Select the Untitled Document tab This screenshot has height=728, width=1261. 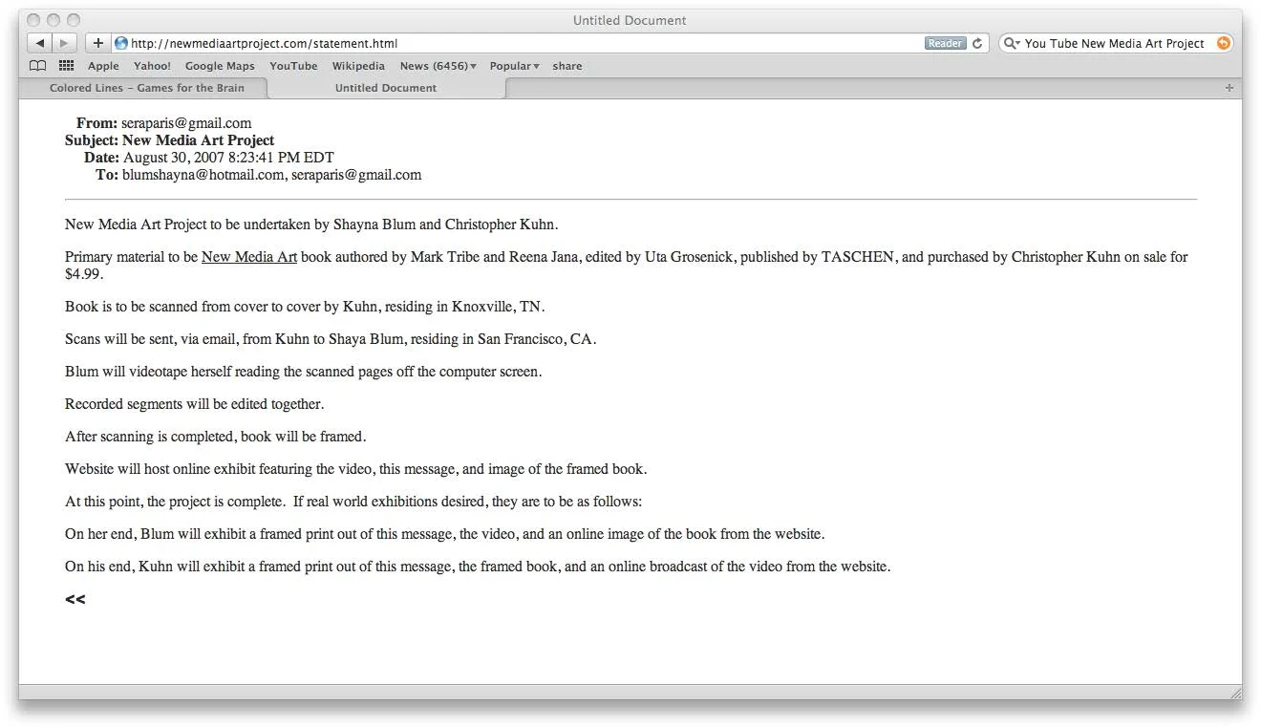click(x=386, y=88)
